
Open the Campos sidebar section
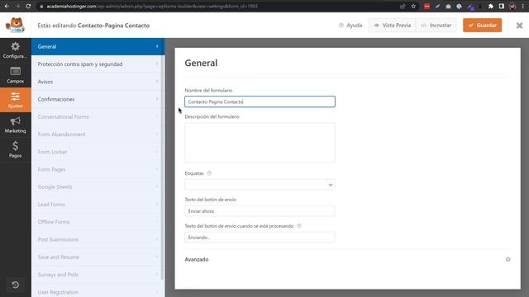tap(15, 75)
